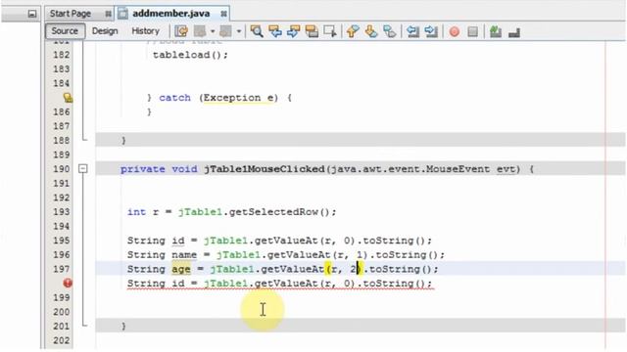Click the Back navigation toolbar icon
The height and width of the screenshot is (352, 627).
200,31
